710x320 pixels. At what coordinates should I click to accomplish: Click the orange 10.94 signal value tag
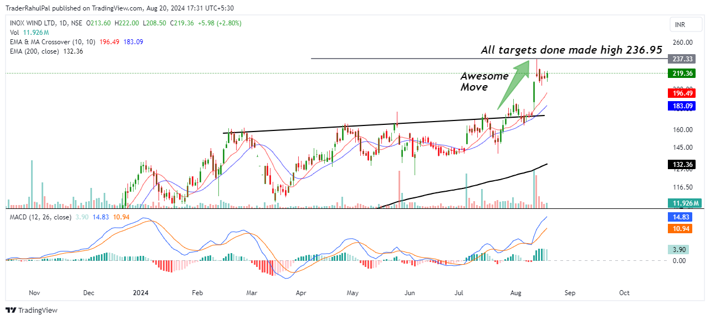tap(681, 229)
